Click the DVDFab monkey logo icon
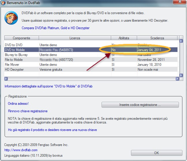This screenshot has height=161, width=187. click(11, 18)
